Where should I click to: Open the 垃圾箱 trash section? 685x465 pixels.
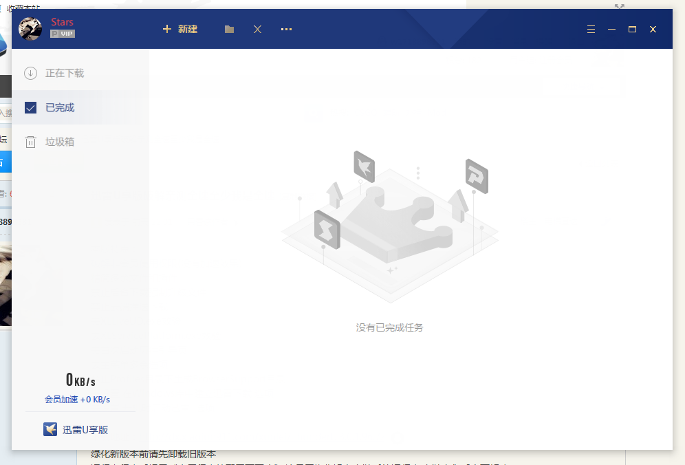point(59,142)
